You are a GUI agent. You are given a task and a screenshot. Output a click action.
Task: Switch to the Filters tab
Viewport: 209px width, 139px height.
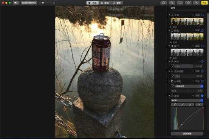pos(105,3)
